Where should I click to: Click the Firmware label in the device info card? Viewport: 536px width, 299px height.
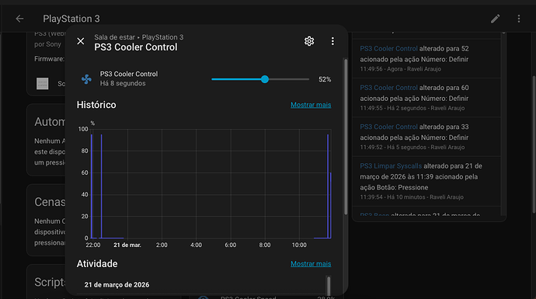click(49, 59)
